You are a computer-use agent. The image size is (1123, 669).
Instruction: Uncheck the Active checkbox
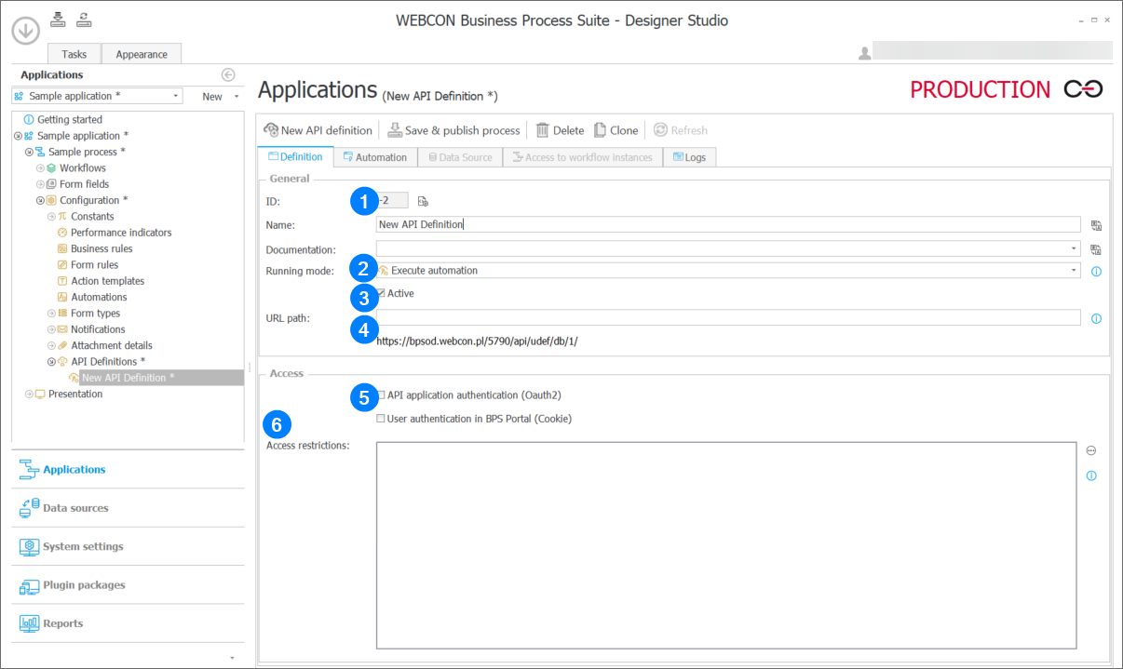381,293
